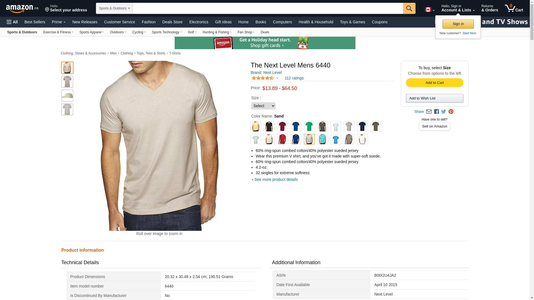Image resolution: width=534 pixels, height=300 pixels.
Task: Pick the turquoise shirt color swatch
Action: point(322,139)
